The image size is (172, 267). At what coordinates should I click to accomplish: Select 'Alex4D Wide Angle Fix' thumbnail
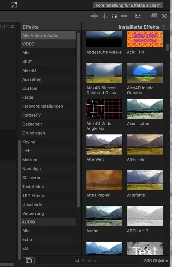pyautogui.click(x=104, y=109)
